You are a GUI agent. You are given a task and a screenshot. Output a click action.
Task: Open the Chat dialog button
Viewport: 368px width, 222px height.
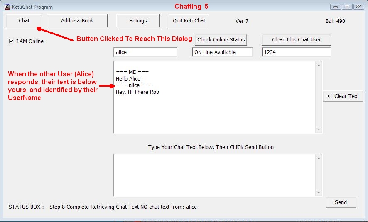[x=24, y=21]
